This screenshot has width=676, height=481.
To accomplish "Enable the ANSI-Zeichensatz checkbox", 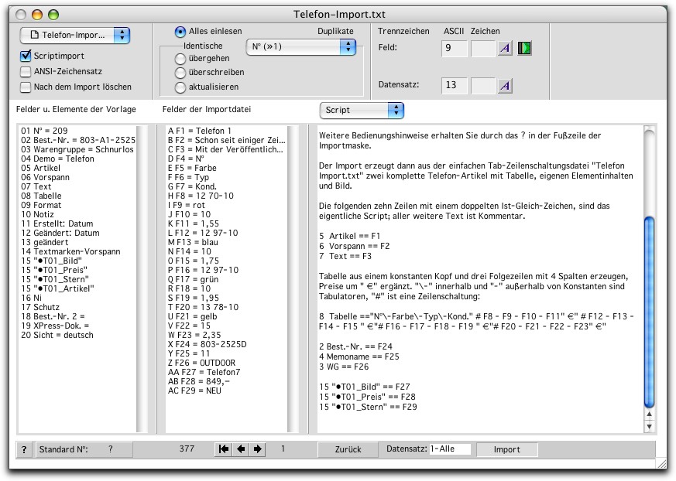I will pyautogui.click(x=26, y=72).
